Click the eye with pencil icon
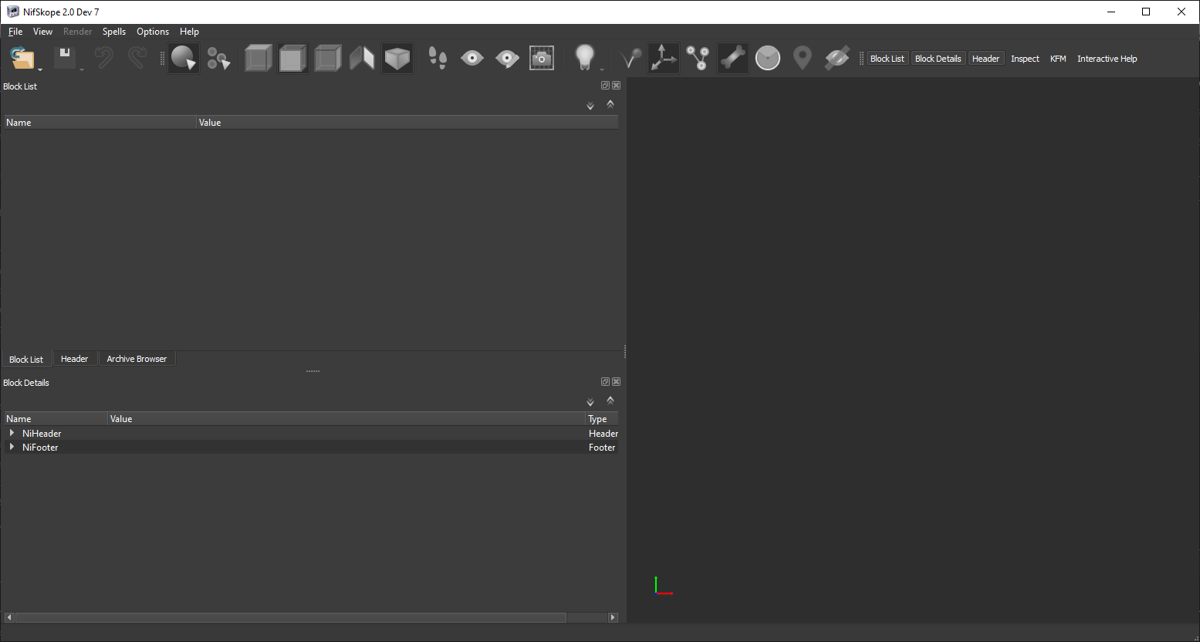This screenshot has height=642, width=1200. click(507, 59)
